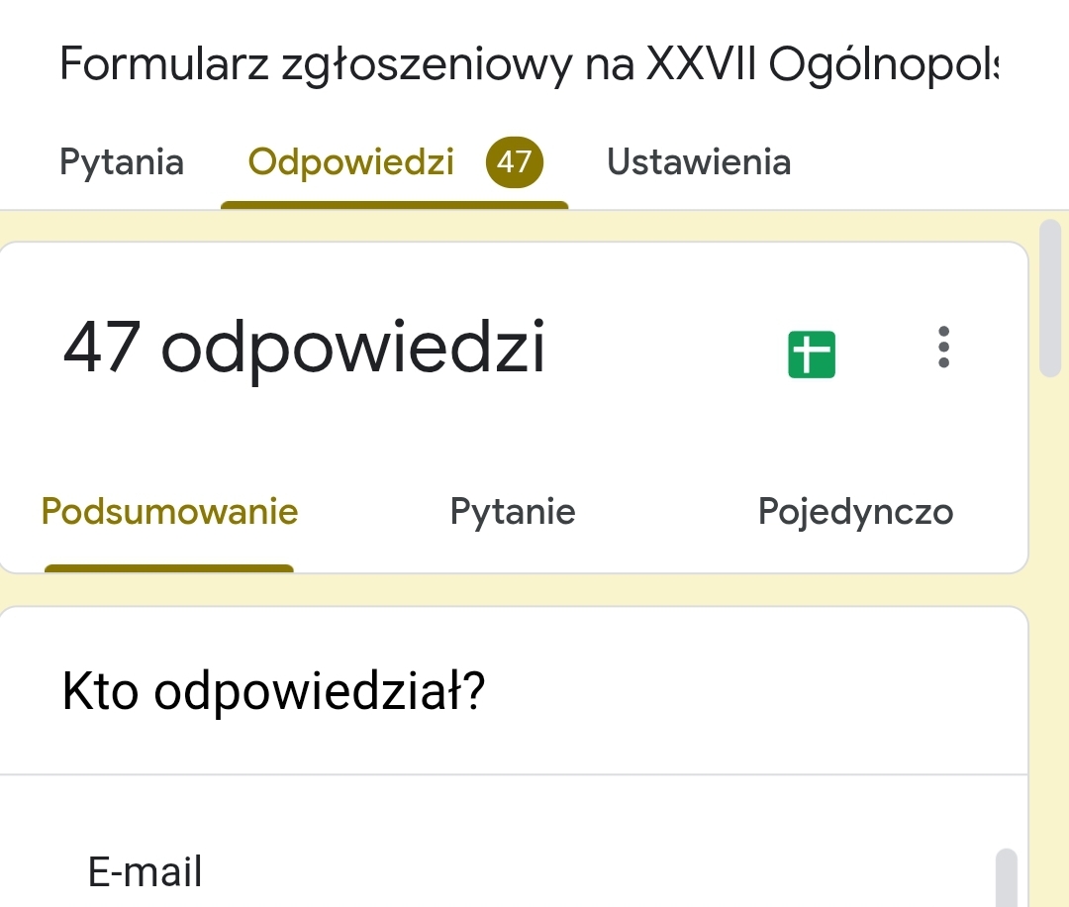1069x907 pixels.
Task: Click the E-mail list scrollbar
Action: (x=1006, y=876)
